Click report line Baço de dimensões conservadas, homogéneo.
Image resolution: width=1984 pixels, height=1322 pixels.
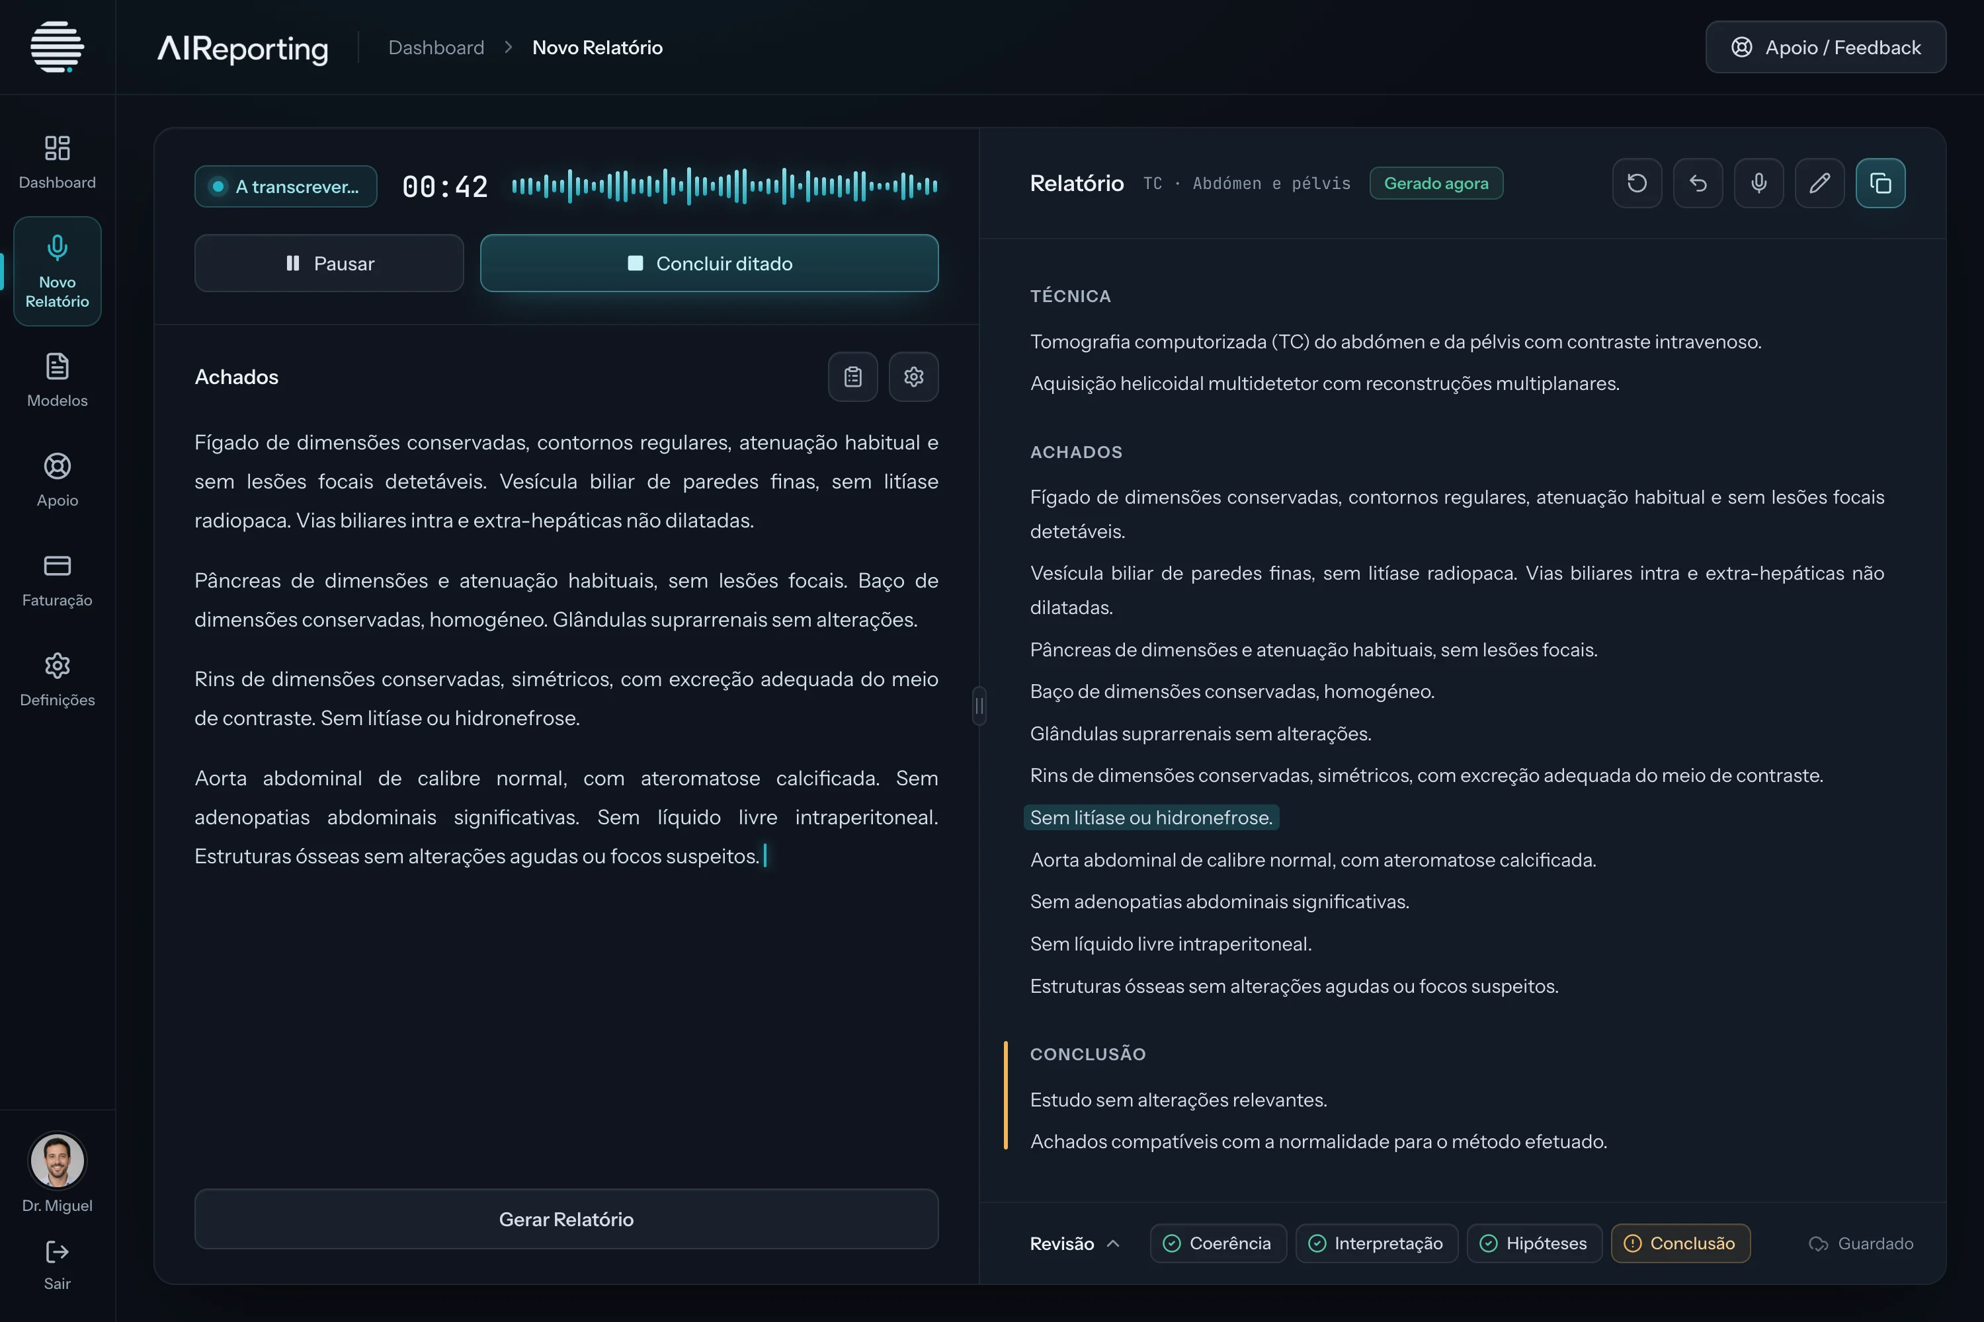1231,691
